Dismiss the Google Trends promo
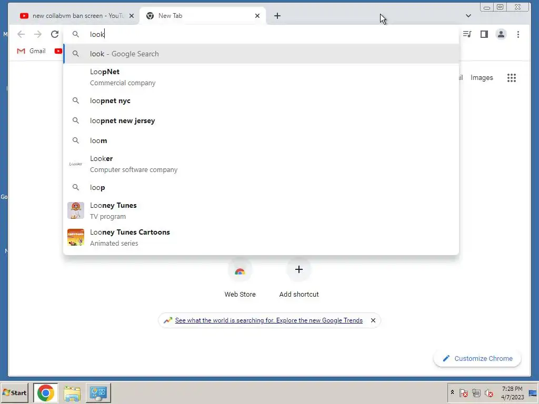Viewport: 539px width, 404px height. 373,320
